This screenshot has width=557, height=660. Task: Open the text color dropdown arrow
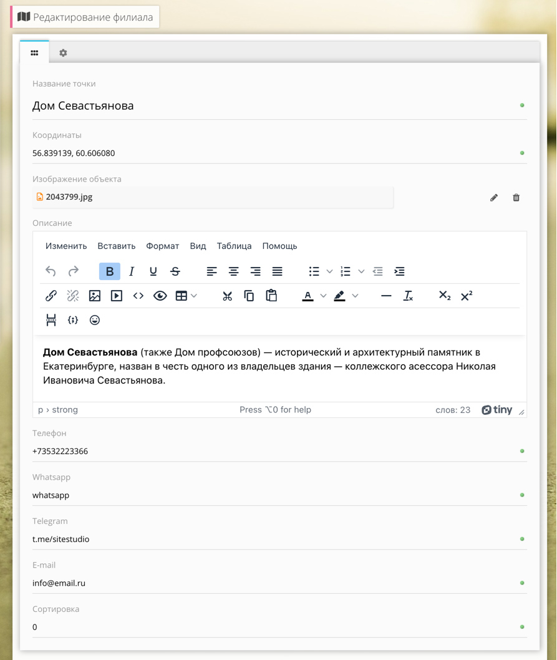323,296
